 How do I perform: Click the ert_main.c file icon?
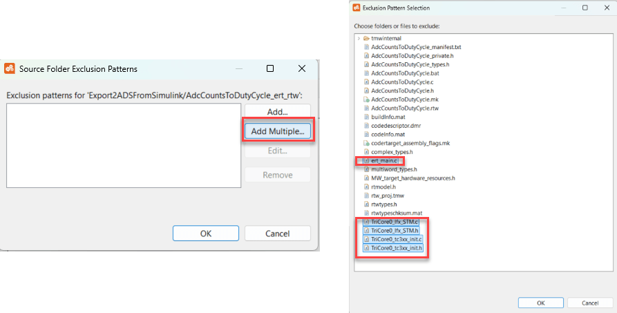[366, 161]
